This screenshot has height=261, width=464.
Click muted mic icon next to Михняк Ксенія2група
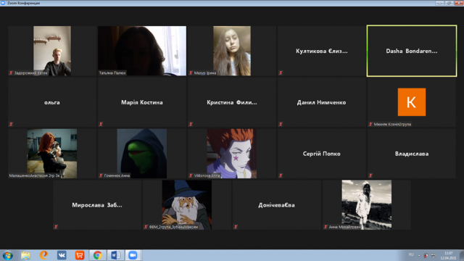370,124
